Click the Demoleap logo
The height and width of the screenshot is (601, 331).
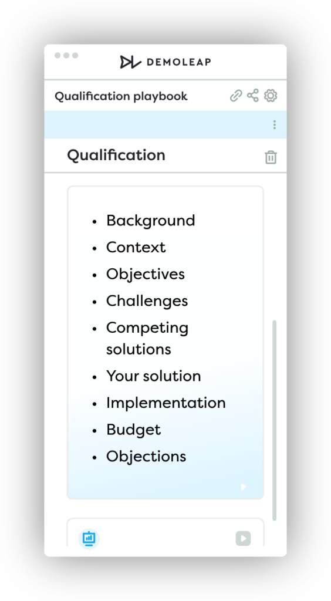[165, 62]
